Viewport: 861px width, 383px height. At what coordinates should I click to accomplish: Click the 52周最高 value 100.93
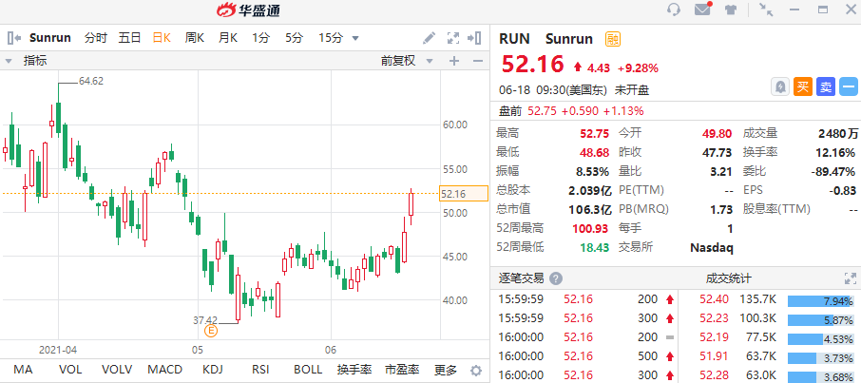click(591, 228)
